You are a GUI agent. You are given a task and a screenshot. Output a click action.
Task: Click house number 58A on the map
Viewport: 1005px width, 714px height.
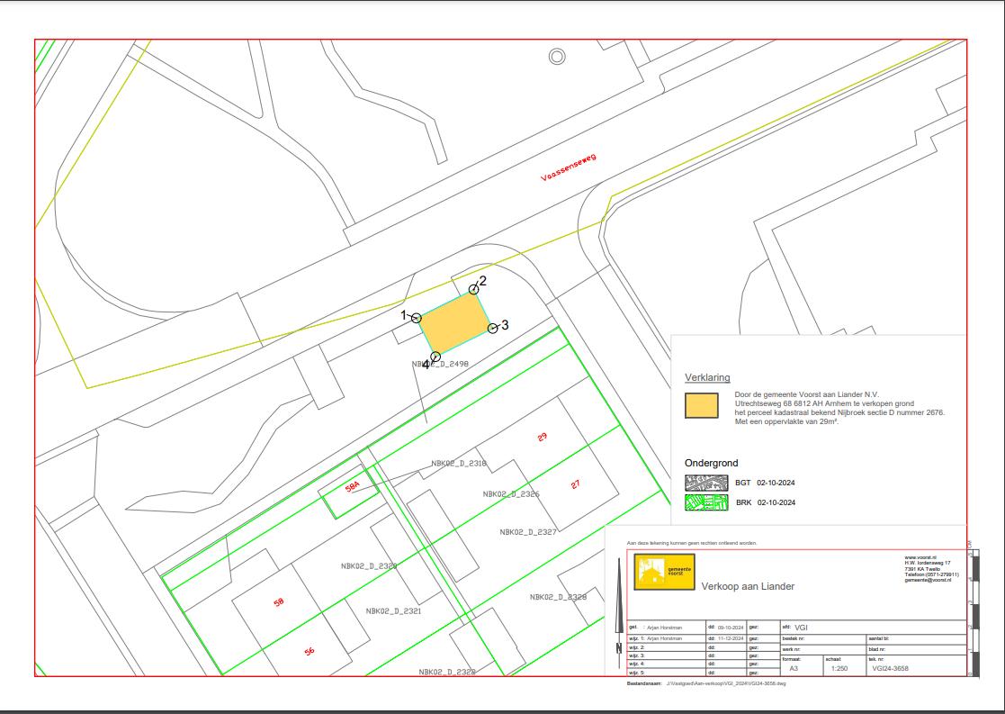click(x=353, y=486)
